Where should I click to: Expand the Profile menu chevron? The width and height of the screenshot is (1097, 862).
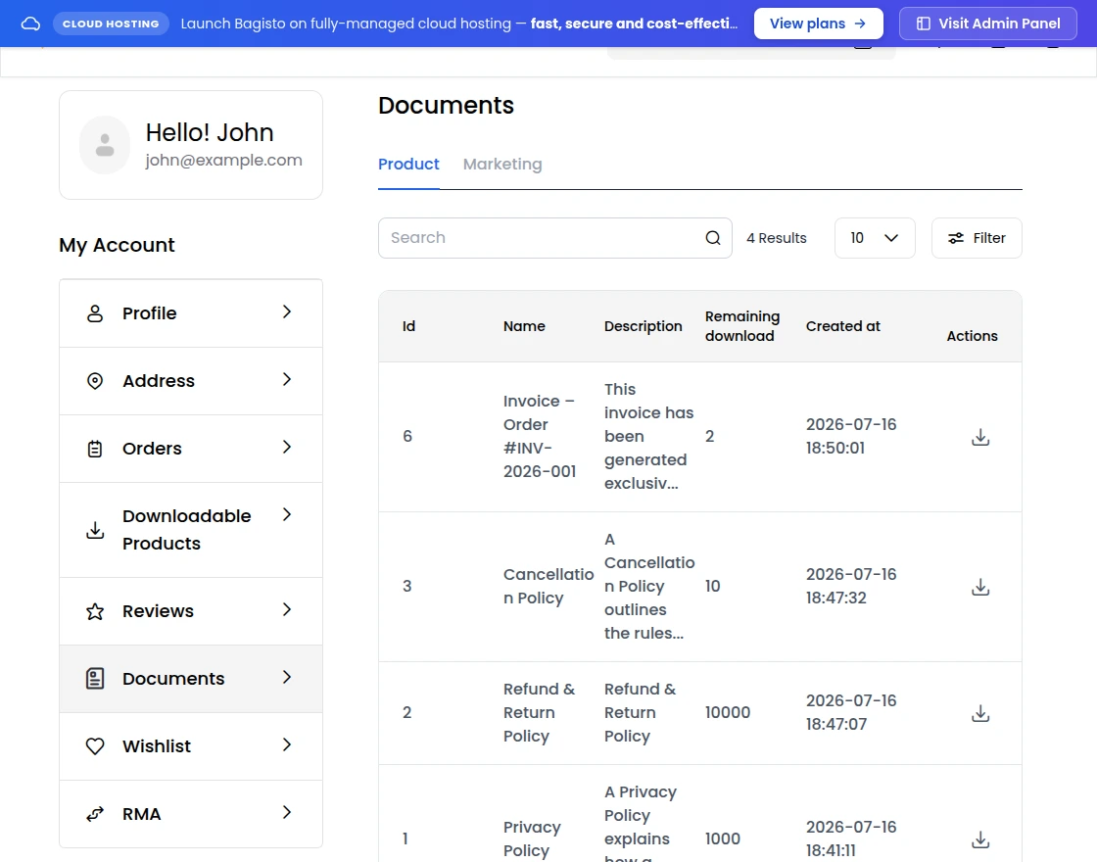[287, 312]
